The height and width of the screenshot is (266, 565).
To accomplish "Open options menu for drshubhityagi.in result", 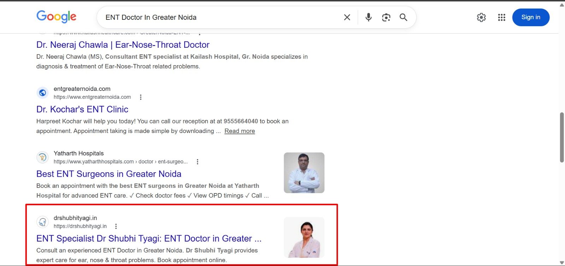I will tap(116, 226).
